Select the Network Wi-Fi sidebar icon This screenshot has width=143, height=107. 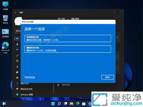[x=17, y=50]
